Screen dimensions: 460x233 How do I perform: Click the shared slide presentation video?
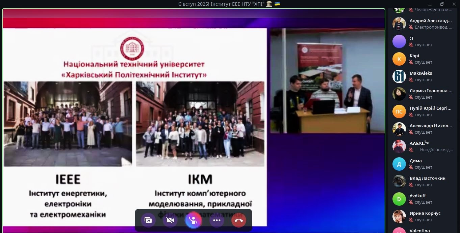point(135,127)
